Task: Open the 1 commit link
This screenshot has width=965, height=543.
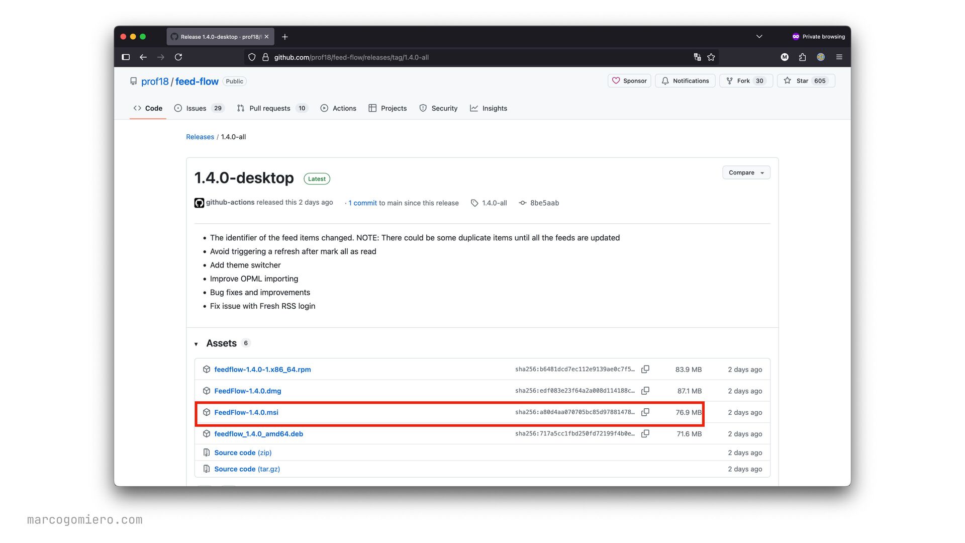Action: 362,203
